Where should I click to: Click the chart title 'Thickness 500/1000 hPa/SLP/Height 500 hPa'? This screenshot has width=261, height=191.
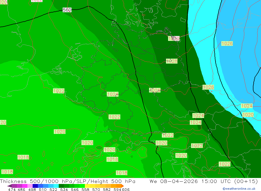(x=68, y=181)
